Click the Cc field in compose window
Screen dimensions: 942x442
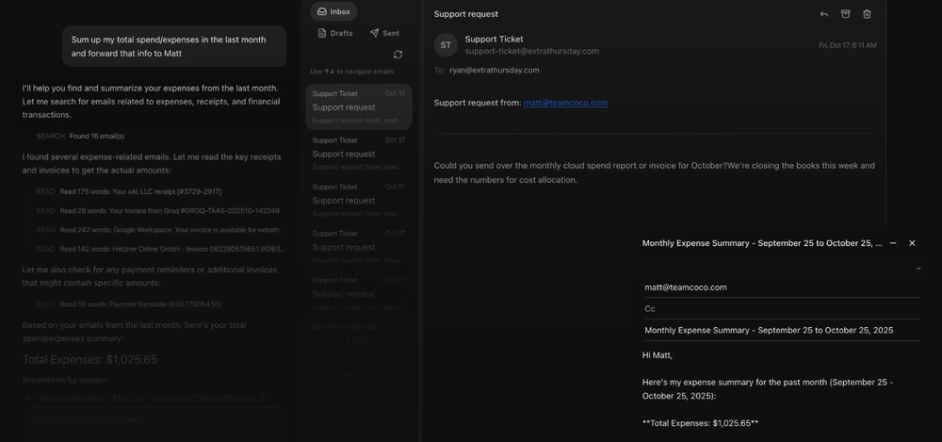(782, 309)
